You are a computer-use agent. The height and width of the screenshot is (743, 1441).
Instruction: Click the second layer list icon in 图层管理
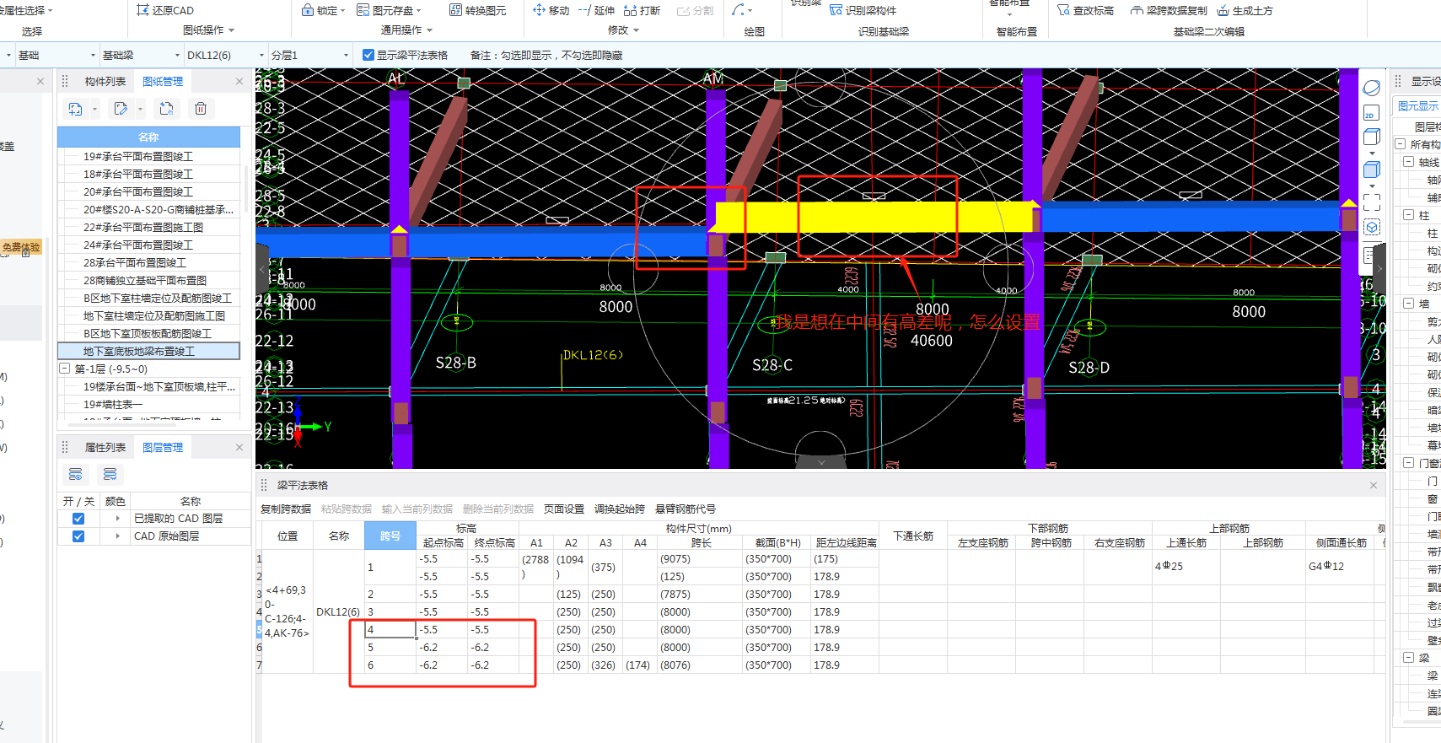110,474
